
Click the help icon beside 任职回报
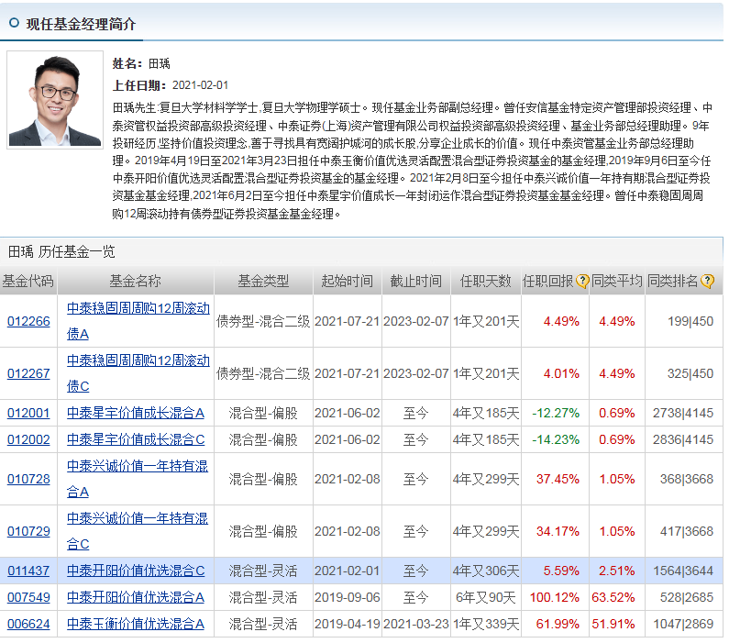point(582,282)
